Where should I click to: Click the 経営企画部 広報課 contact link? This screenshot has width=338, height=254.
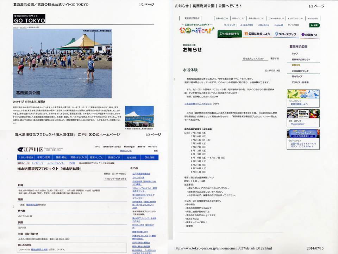pyautogui.click(x=39, y=249)
